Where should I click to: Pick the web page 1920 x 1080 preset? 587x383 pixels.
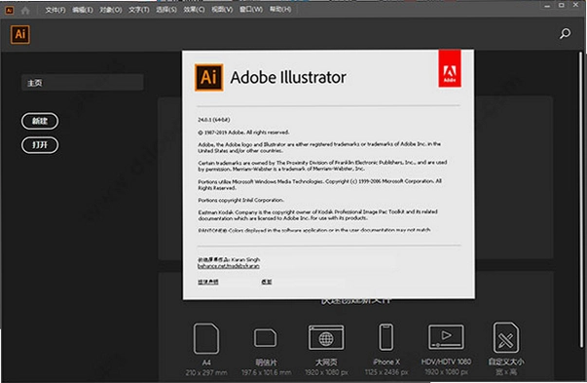click(326, 337)
